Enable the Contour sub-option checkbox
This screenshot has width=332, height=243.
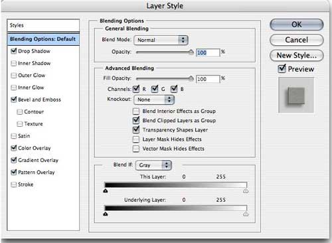pos(20,112)
